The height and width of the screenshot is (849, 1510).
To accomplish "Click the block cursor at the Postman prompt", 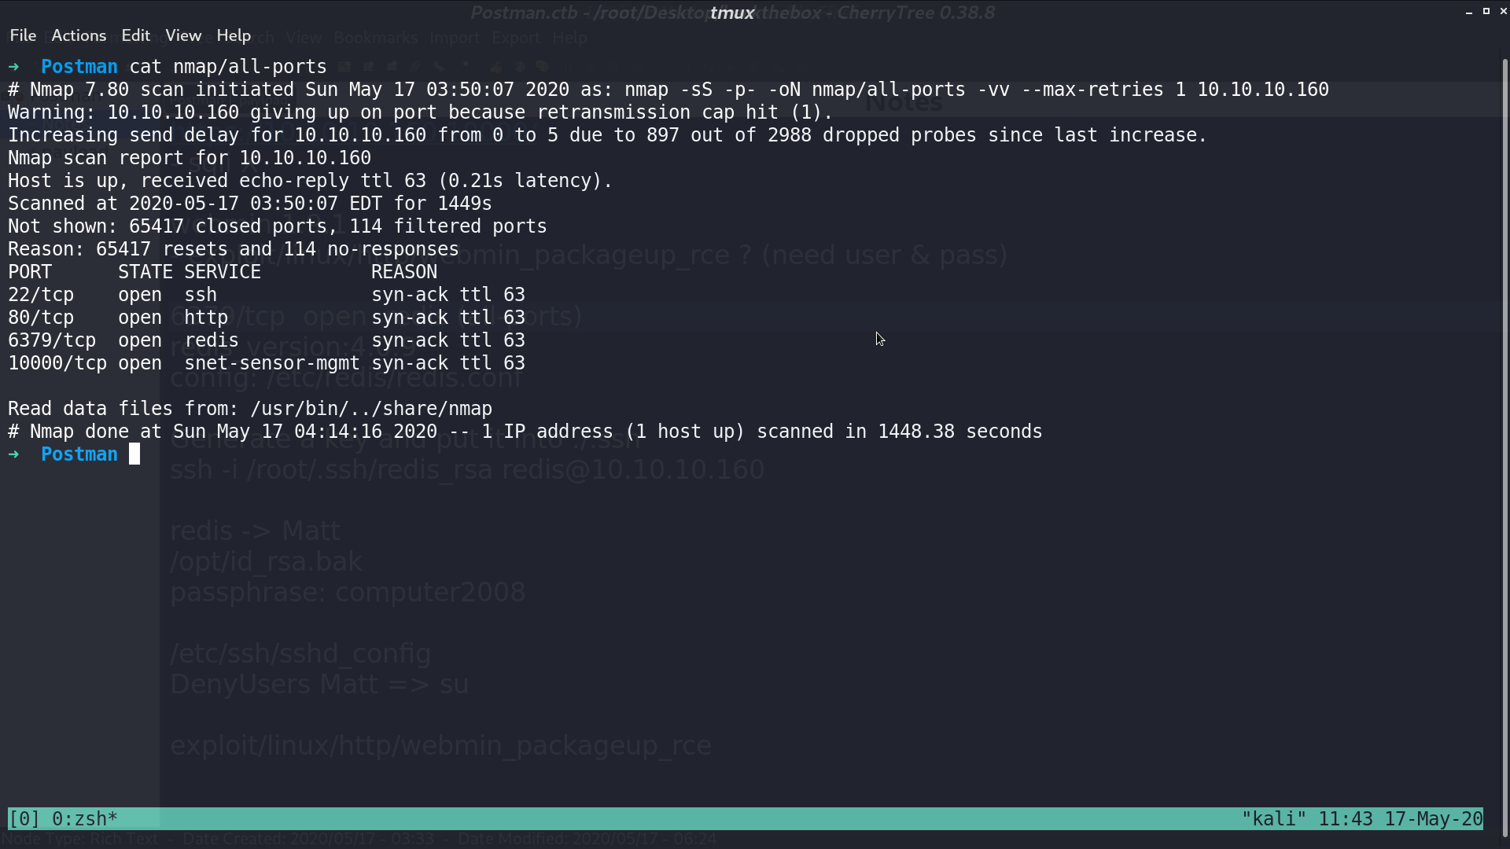I will click(134, 454).
